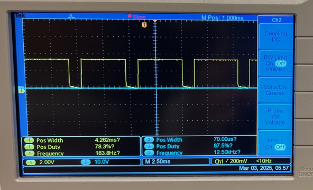Screen dimensions: 313x190
Task: Click channel 1 badge beside Pos Width
Action: pyautogui.click(x=29, y=140)
